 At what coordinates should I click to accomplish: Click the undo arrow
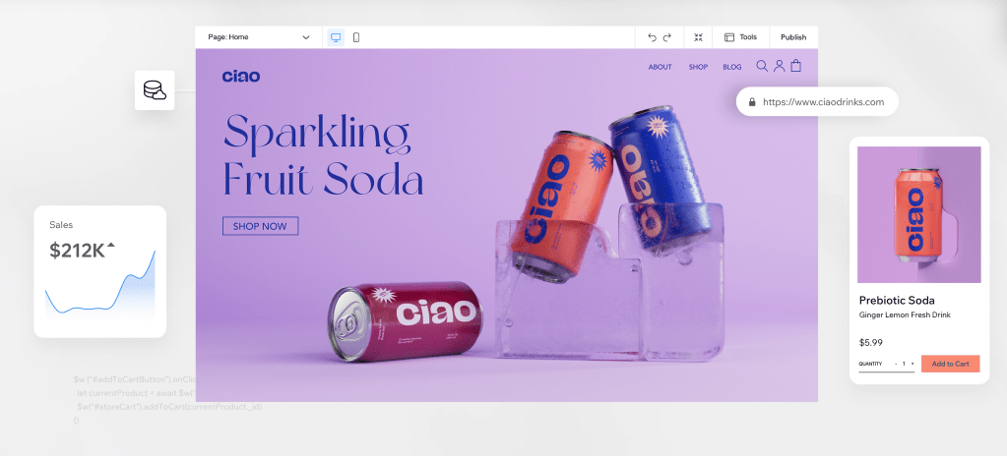click(652, 37)
